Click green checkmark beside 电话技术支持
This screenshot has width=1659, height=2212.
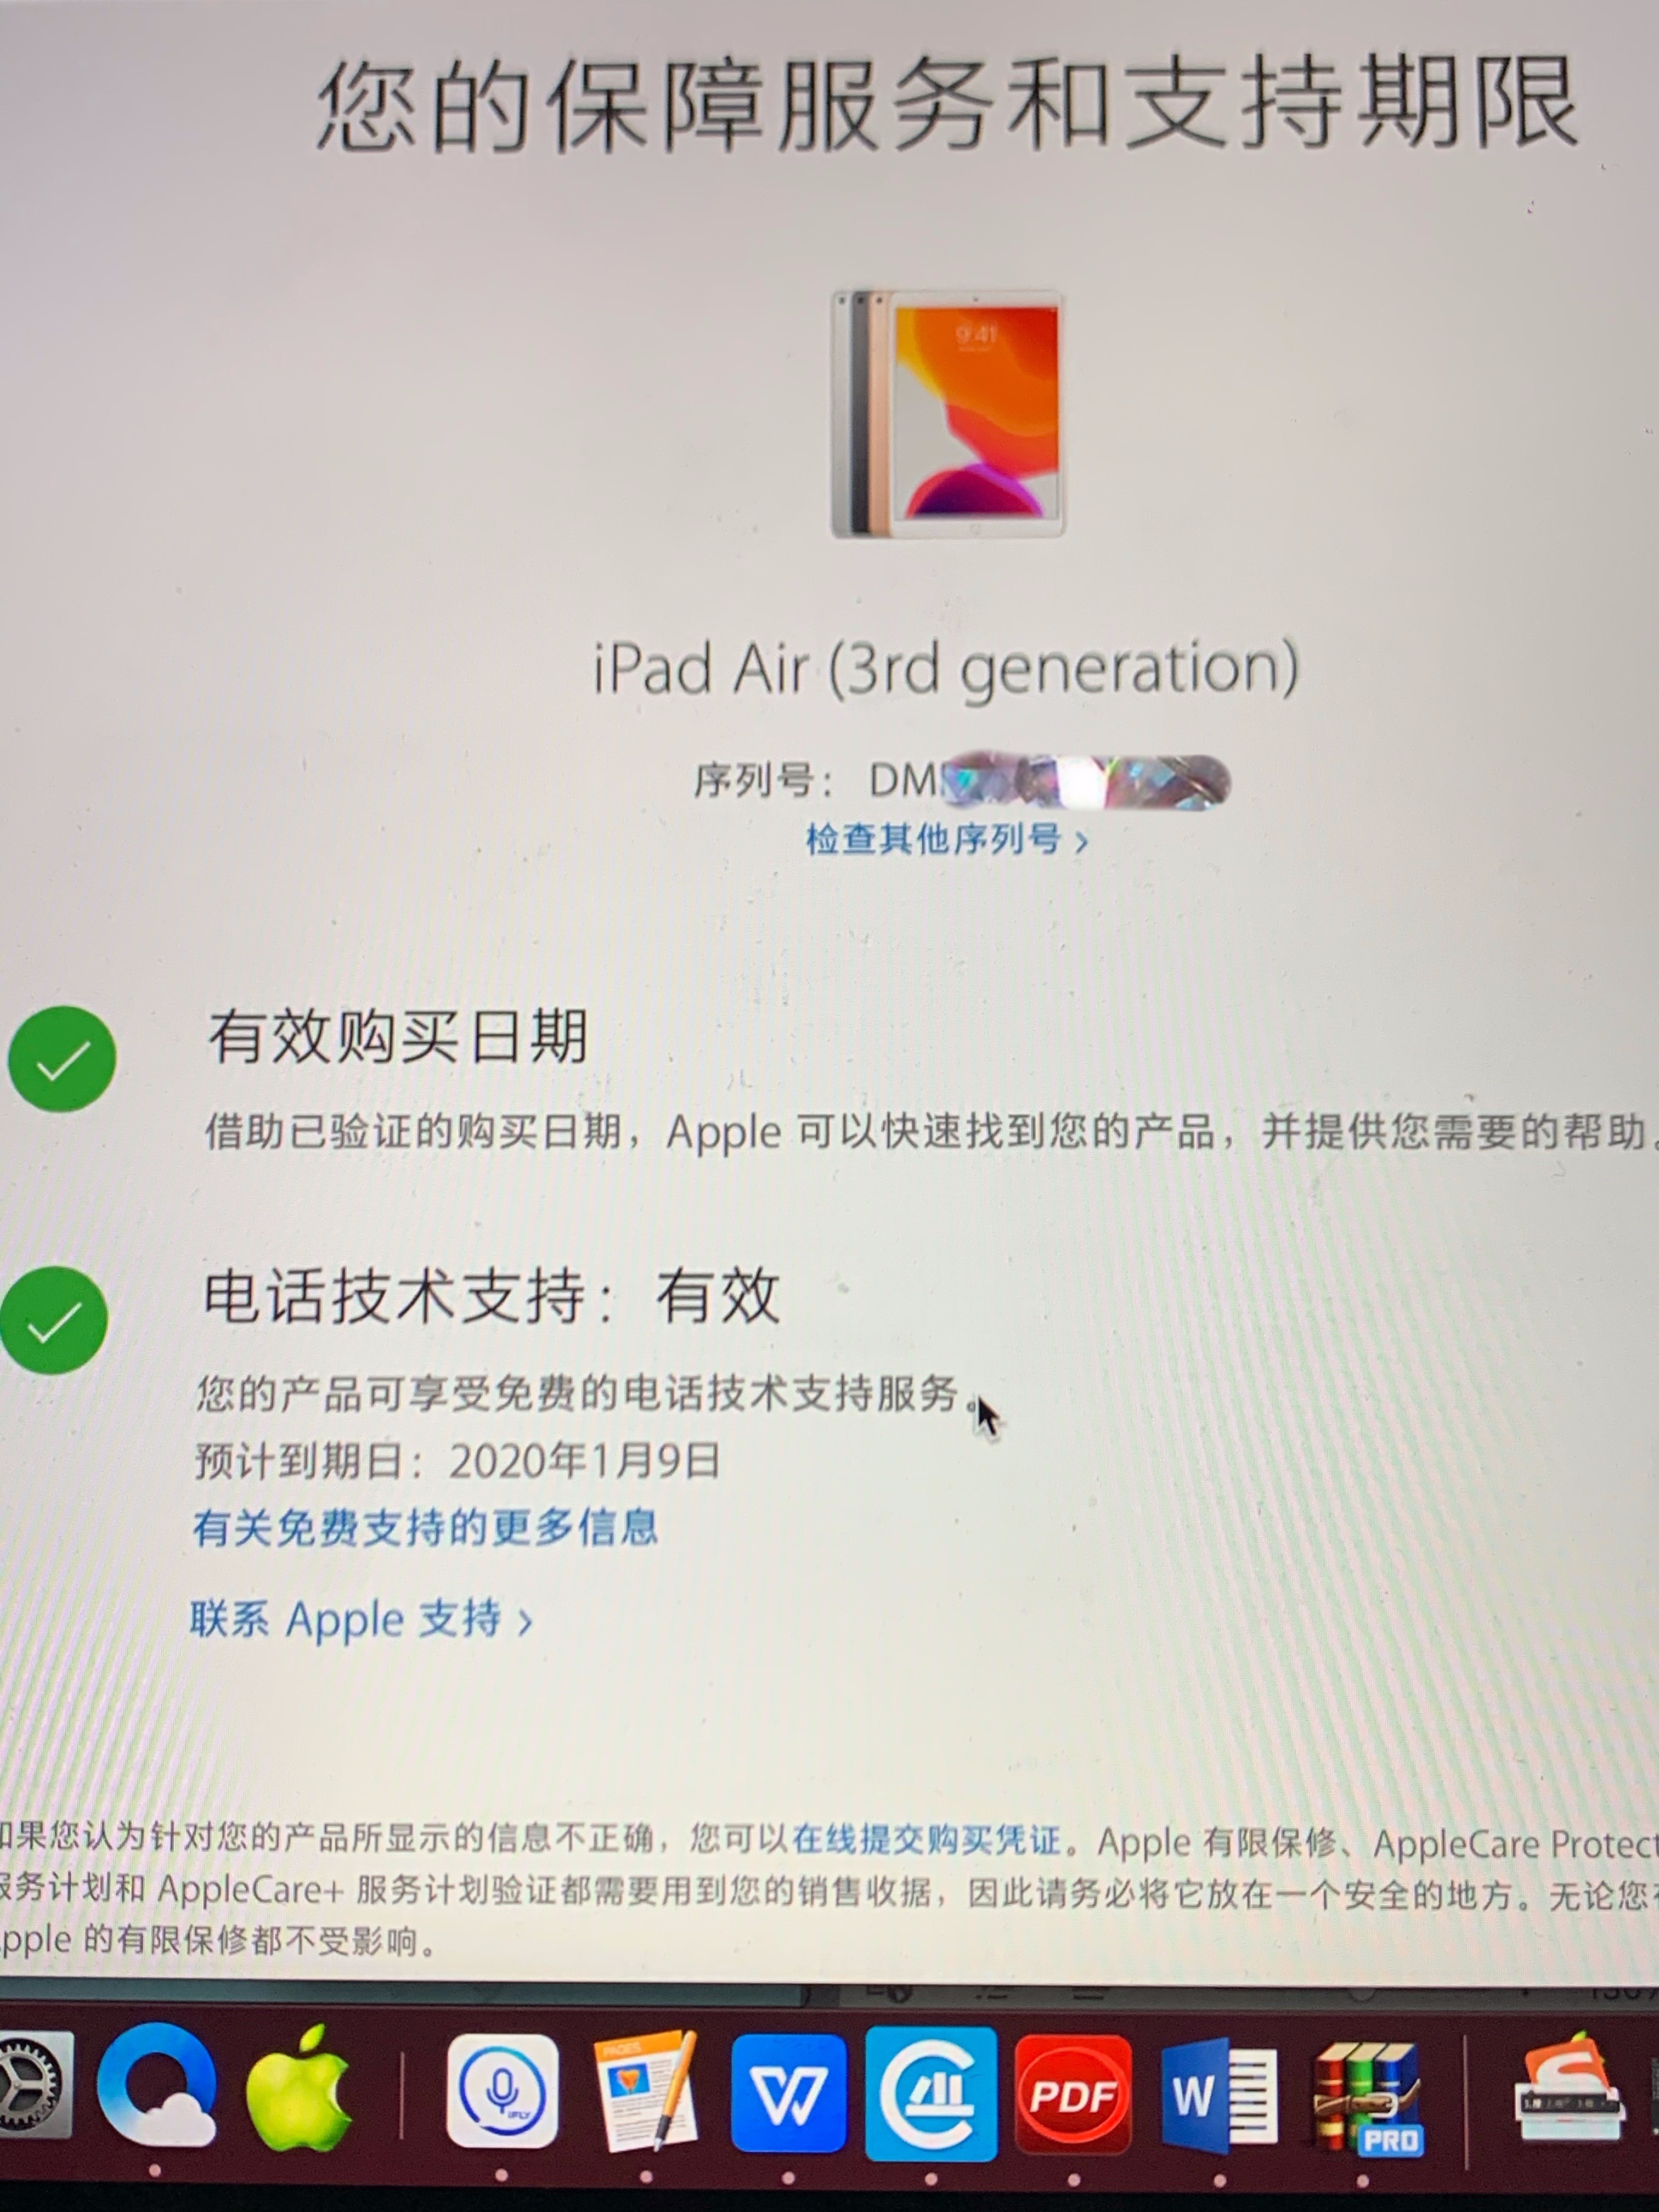coord(54,1320)
